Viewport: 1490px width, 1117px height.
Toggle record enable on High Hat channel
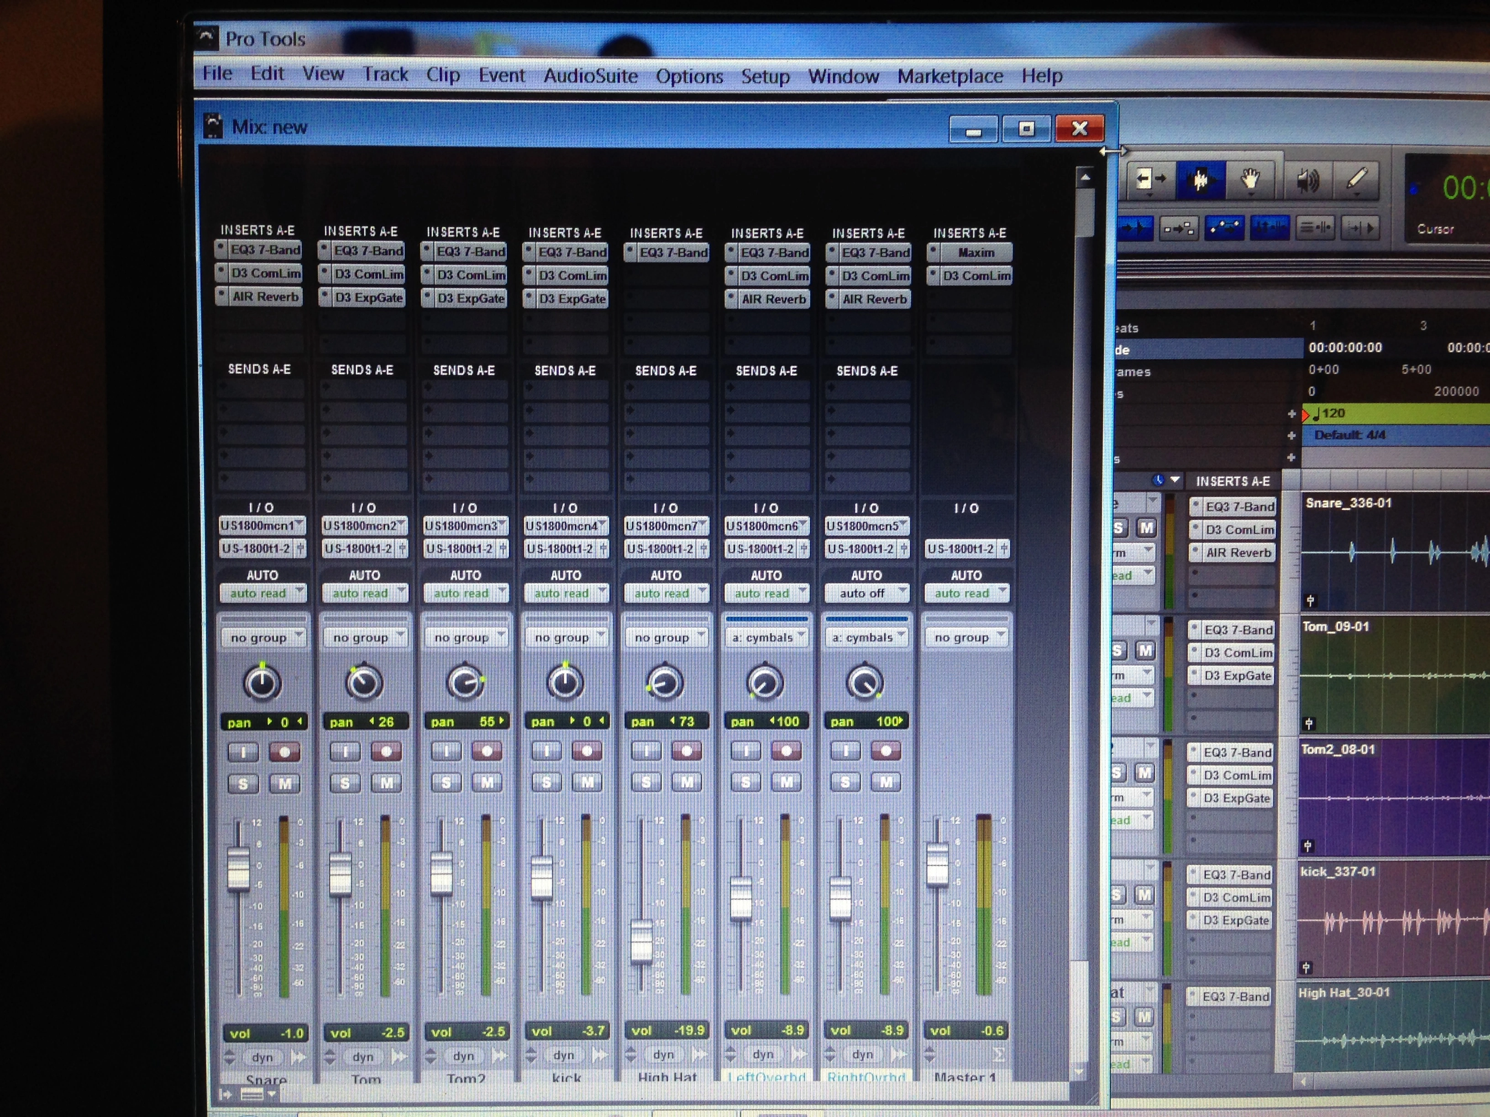[687, 750]
